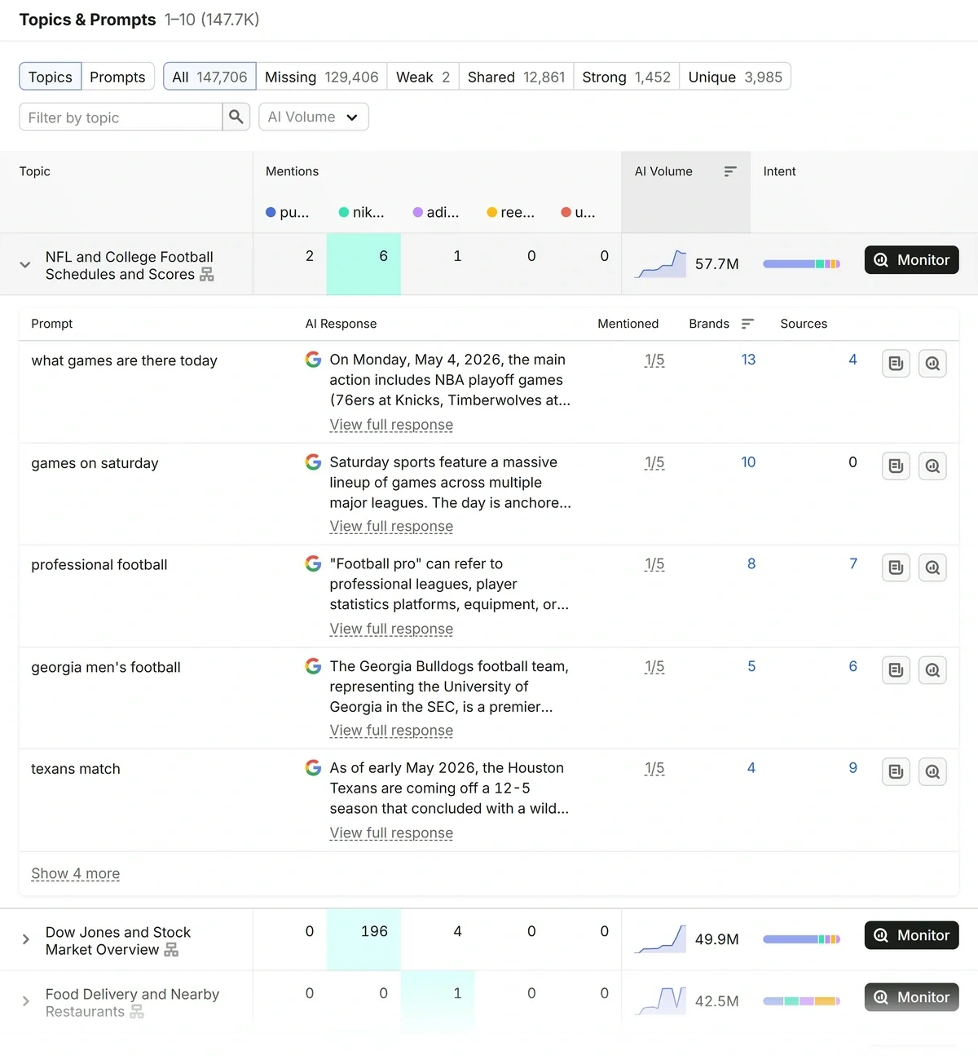The image size is (978, 1060).
Task: Click the Sources column header
Action: tap(804, 324)
